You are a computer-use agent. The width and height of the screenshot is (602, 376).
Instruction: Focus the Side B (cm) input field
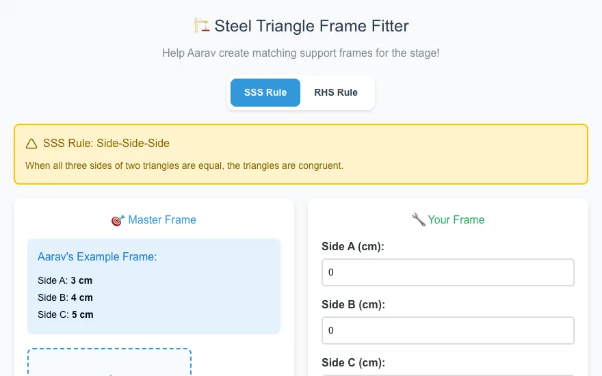(447, 330)
